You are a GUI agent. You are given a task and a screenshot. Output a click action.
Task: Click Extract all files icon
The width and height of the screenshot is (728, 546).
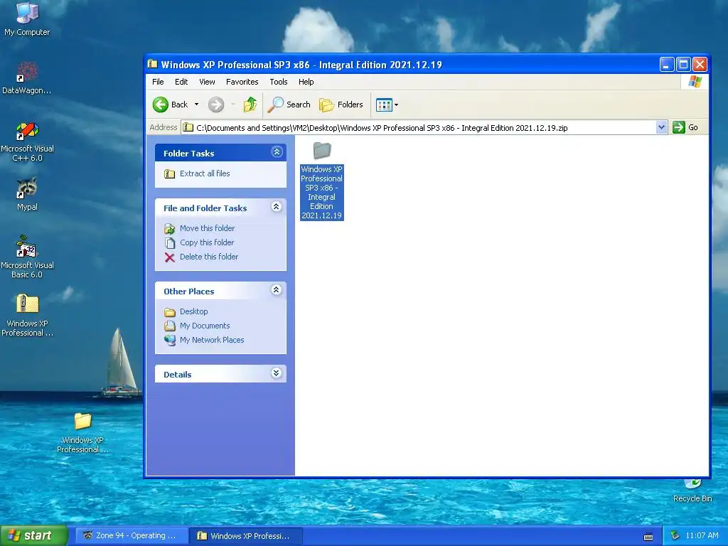click(169, 173)
